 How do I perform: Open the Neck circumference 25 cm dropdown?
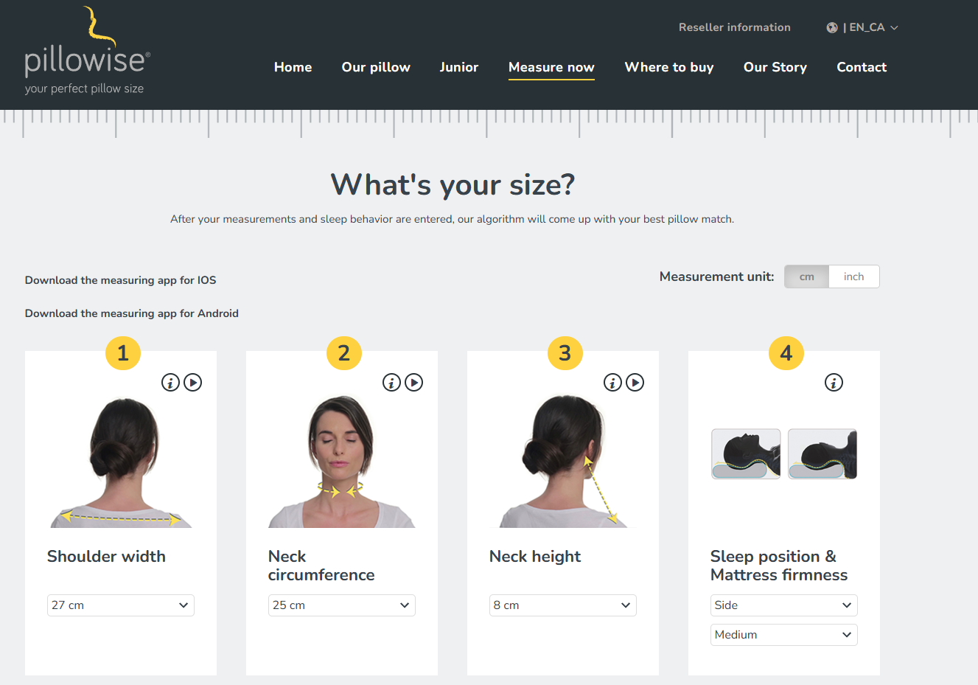point(342,605)
